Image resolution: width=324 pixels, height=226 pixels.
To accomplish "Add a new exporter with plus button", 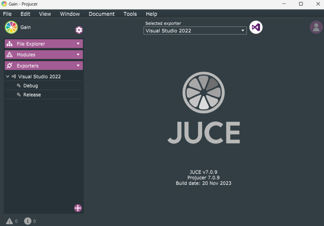I will [78, 208].
